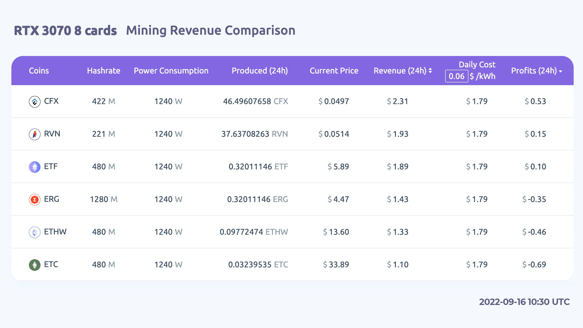Click 0.32011146 ETF produced value

pyautogui.click(x=258, y=166)
